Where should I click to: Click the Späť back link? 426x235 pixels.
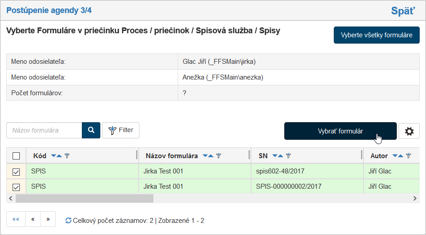pos(403,11)
